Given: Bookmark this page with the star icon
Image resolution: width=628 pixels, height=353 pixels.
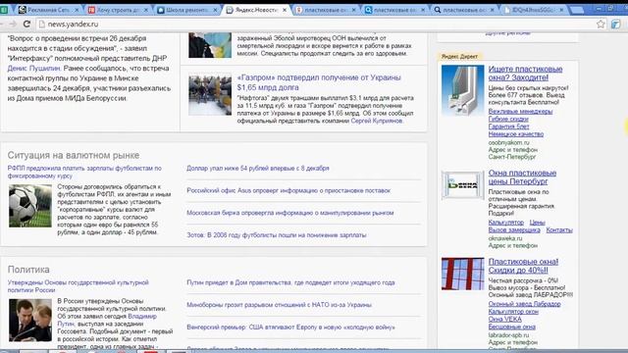Looking at the screenshot, I should click(x=601, y=24).
